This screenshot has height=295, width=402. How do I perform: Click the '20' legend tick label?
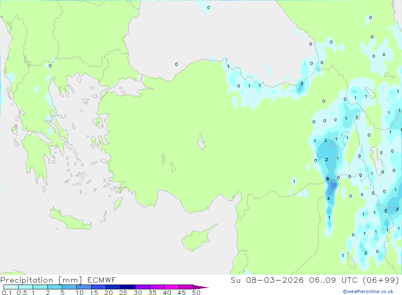coord(109,293)
